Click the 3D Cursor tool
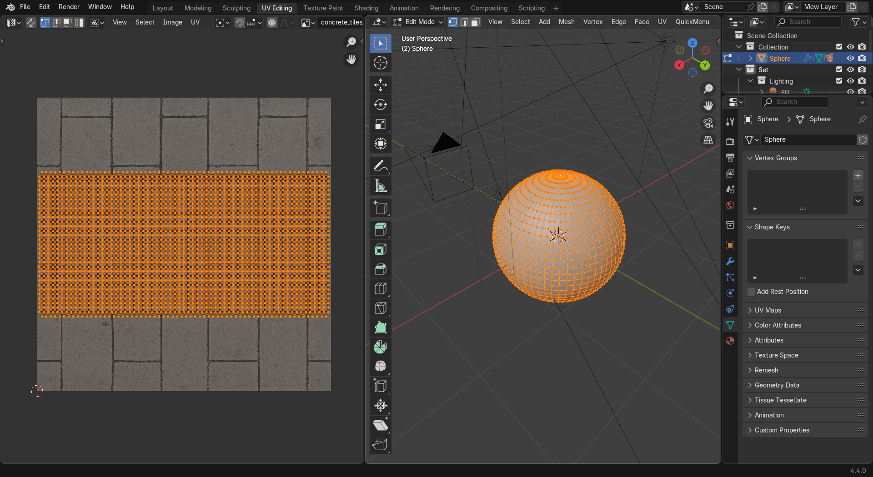Viewport: 873px width, 477px height. (380, 63)
